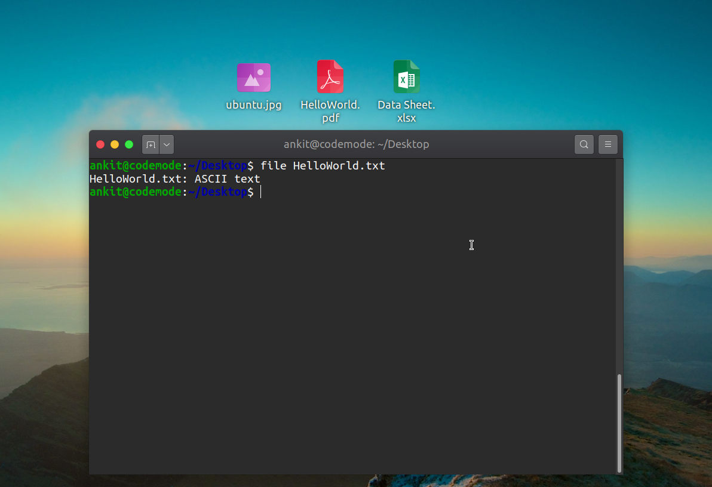This screenshot has width=712, height=487.
Task: Select the Data Sheet.xlsx spreadsheet icon
Action: pyautogui.click(x=407, y=77)
